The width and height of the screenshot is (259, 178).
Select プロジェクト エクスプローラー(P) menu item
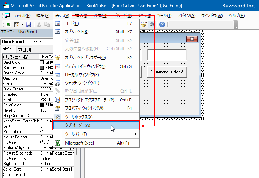click(x=96, y=100)
